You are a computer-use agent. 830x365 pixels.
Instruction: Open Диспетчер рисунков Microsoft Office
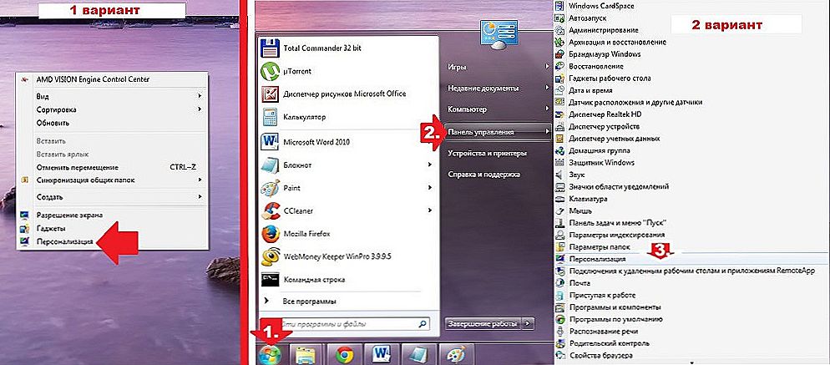click(x=333, y=94)
